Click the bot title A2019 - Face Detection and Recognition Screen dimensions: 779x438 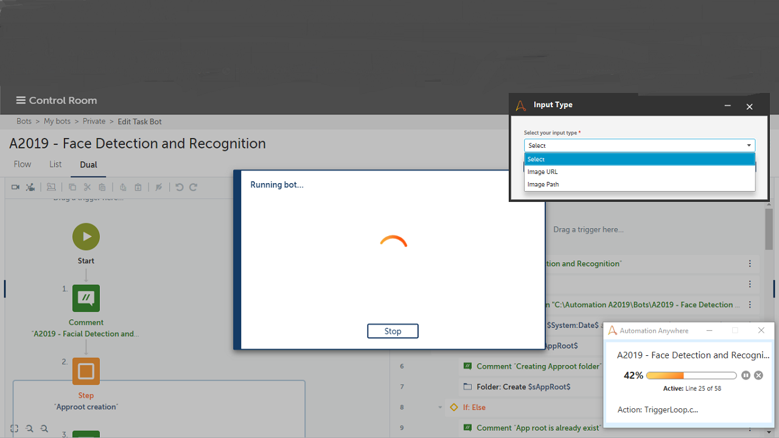[138, 144]
